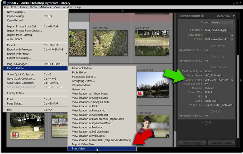Open the Plug-in Manager
The image size is (243, 154).
pos(35,64)
